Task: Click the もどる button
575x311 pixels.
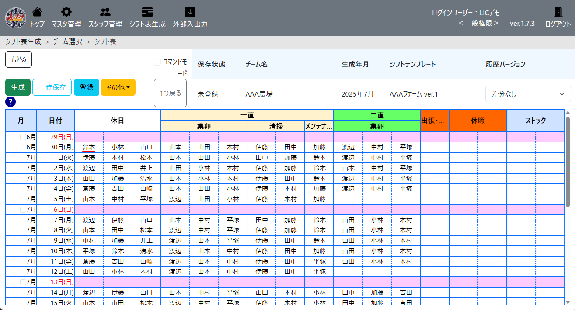Action: click(18, 59)
